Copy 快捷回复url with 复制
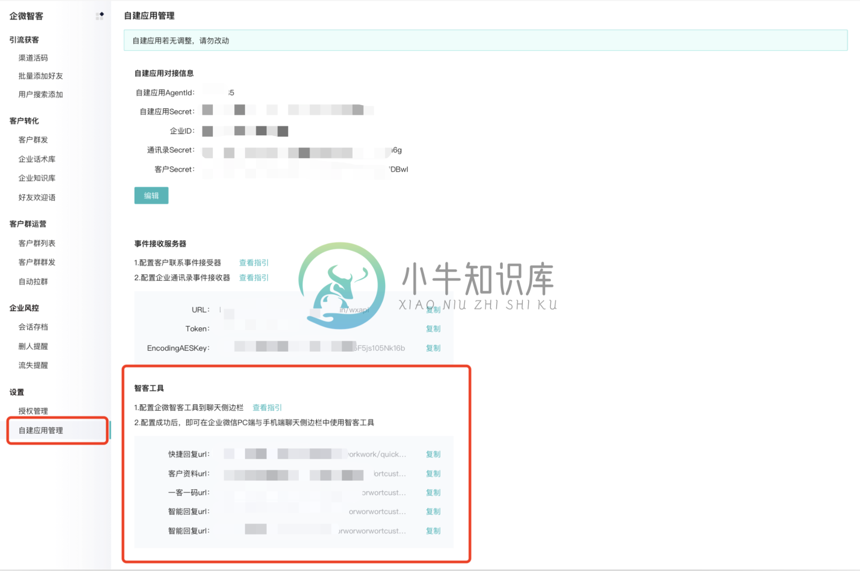This screenshot has width=860, height=571. pos(433,454)
